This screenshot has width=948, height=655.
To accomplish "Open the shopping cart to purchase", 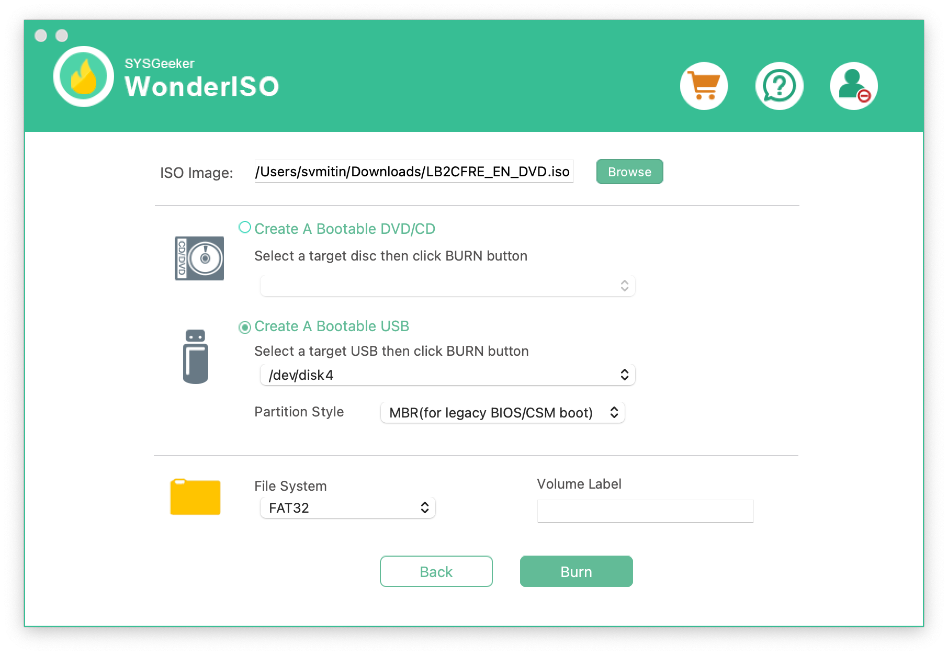I will (704, 85).
